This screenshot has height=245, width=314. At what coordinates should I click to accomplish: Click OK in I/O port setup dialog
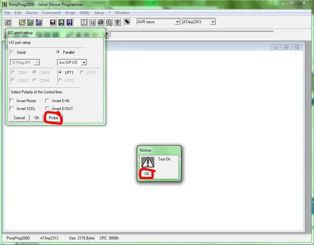pos(37,118)
